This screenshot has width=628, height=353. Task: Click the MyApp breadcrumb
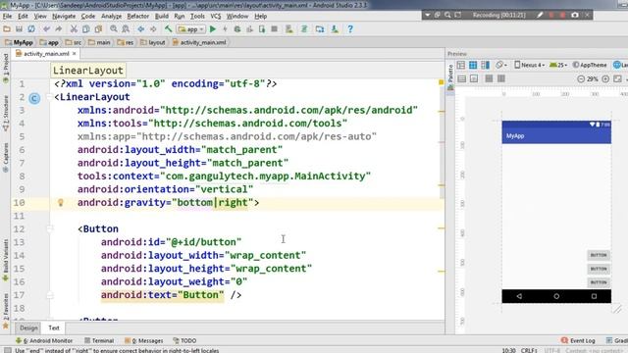click(x=19, y=42)
